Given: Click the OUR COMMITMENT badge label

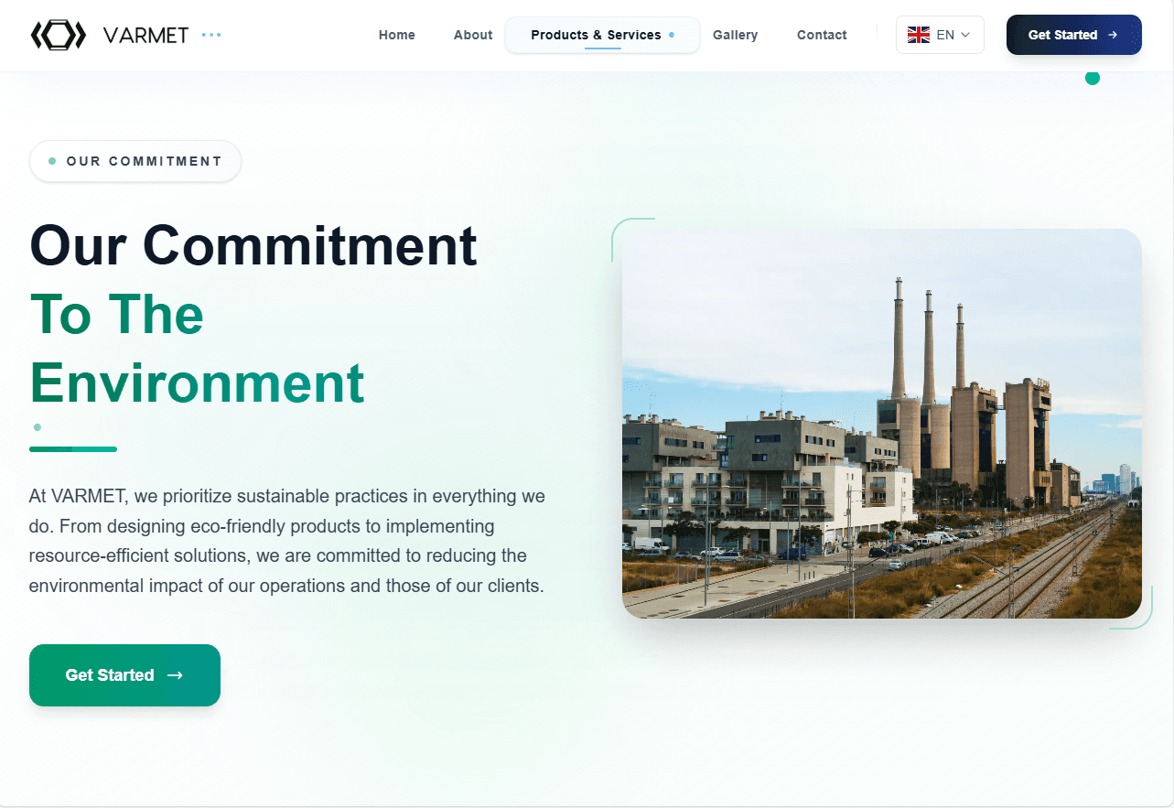Looking at the screenshot, I should pyautogui.click(x=144, y=161).
